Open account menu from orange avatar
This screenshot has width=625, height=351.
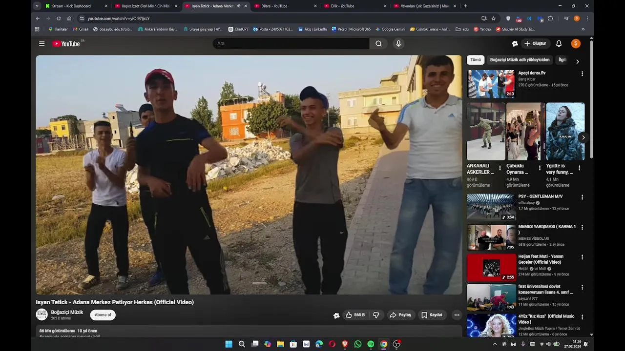click(x=576, y=43)
